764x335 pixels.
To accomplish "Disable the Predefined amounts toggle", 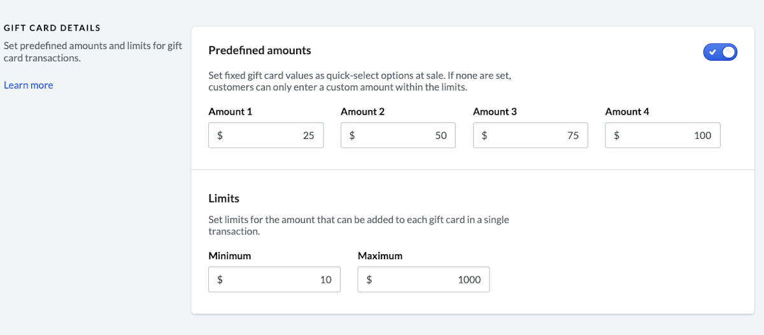I will click(720, 52).
